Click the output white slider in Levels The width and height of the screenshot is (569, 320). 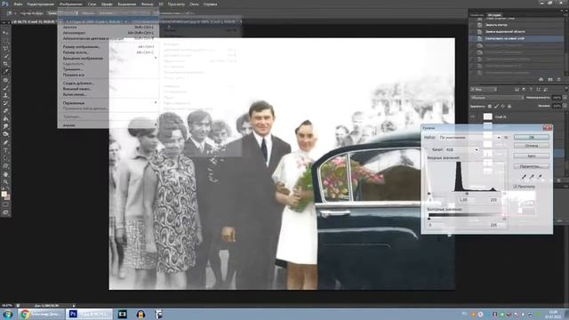point(504,219)
